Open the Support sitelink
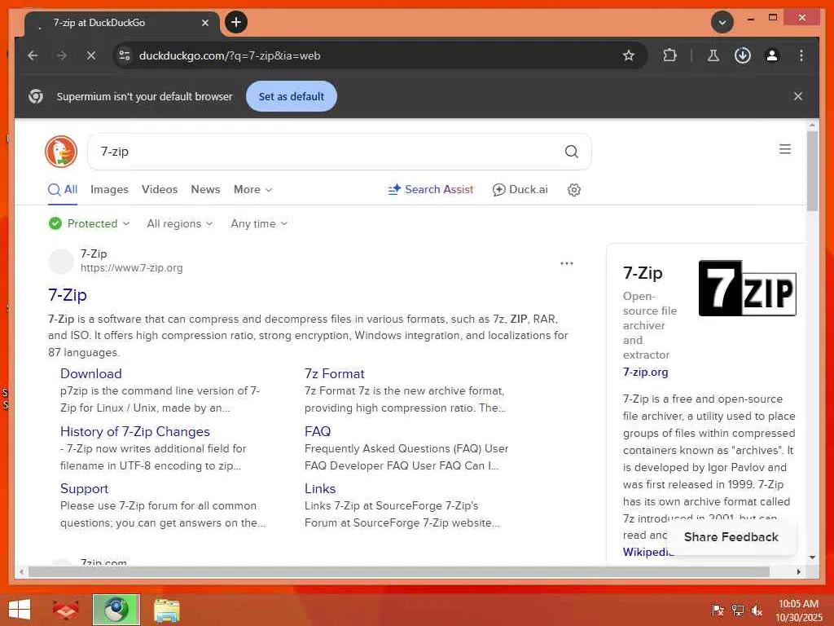Viewport: 834px width, 626px height. 84,489
